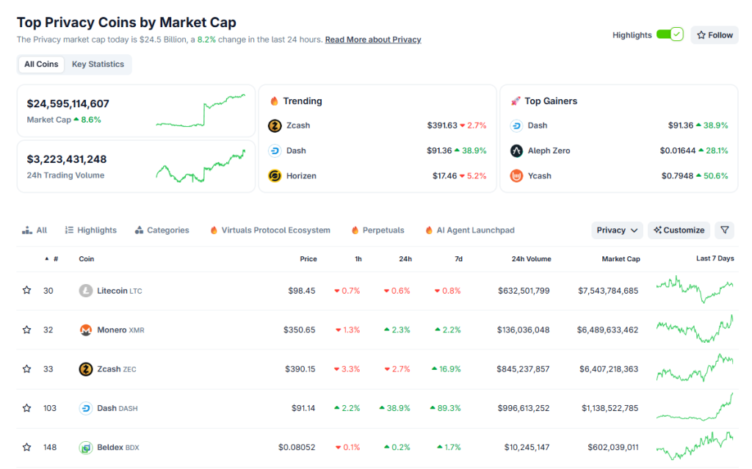Screen dimensions: 752x469
Task: Toggle the favorite star for Dash
Action: [27, 408]
